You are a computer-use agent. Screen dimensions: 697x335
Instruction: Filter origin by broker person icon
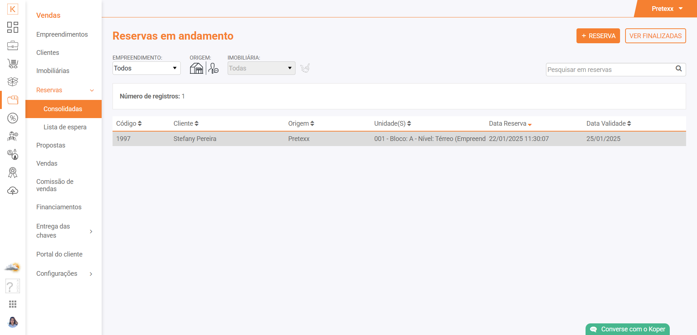pos(213,68)
